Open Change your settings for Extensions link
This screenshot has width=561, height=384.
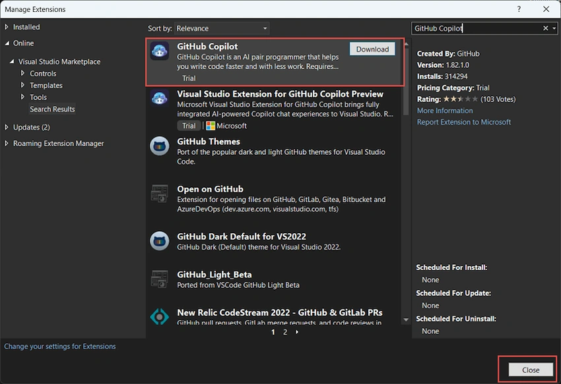point(60,346)
